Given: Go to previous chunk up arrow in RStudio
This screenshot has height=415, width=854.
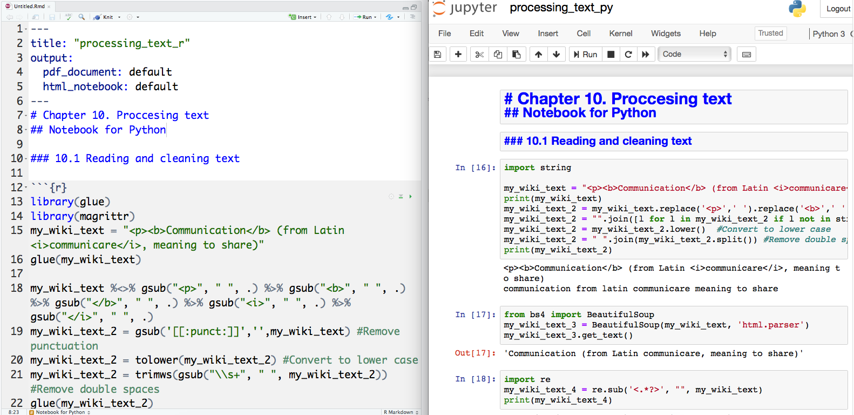Looking at the screenshot, I should 329,17.
